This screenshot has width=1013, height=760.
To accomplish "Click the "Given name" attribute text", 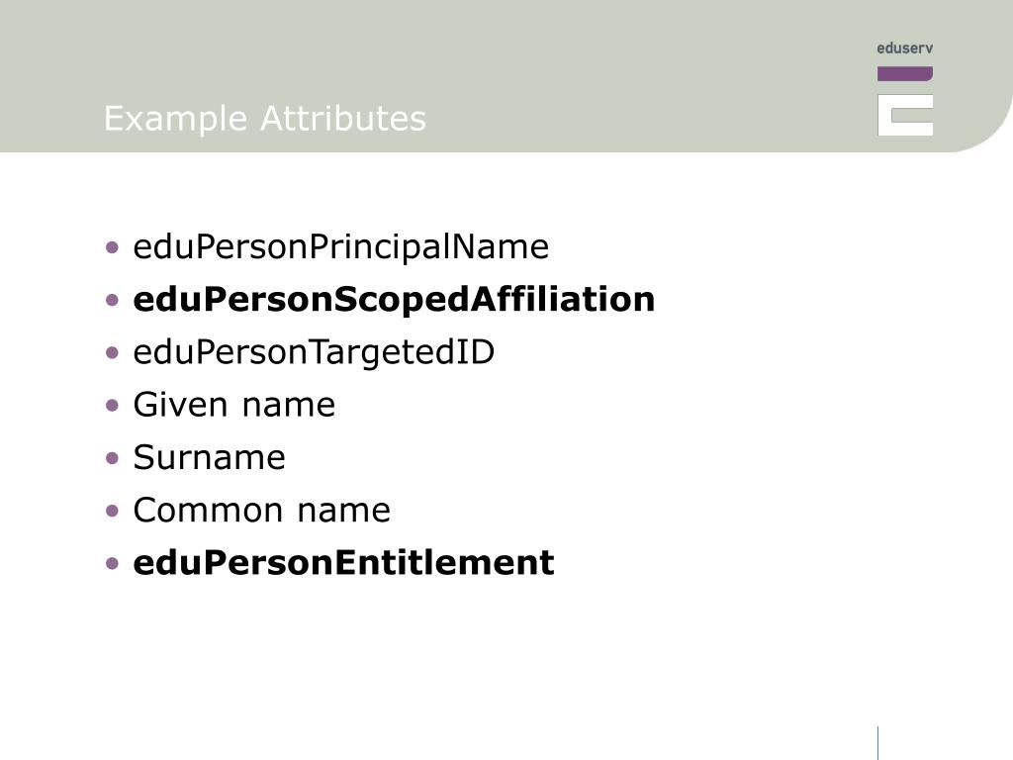I will tap(234, 405).
